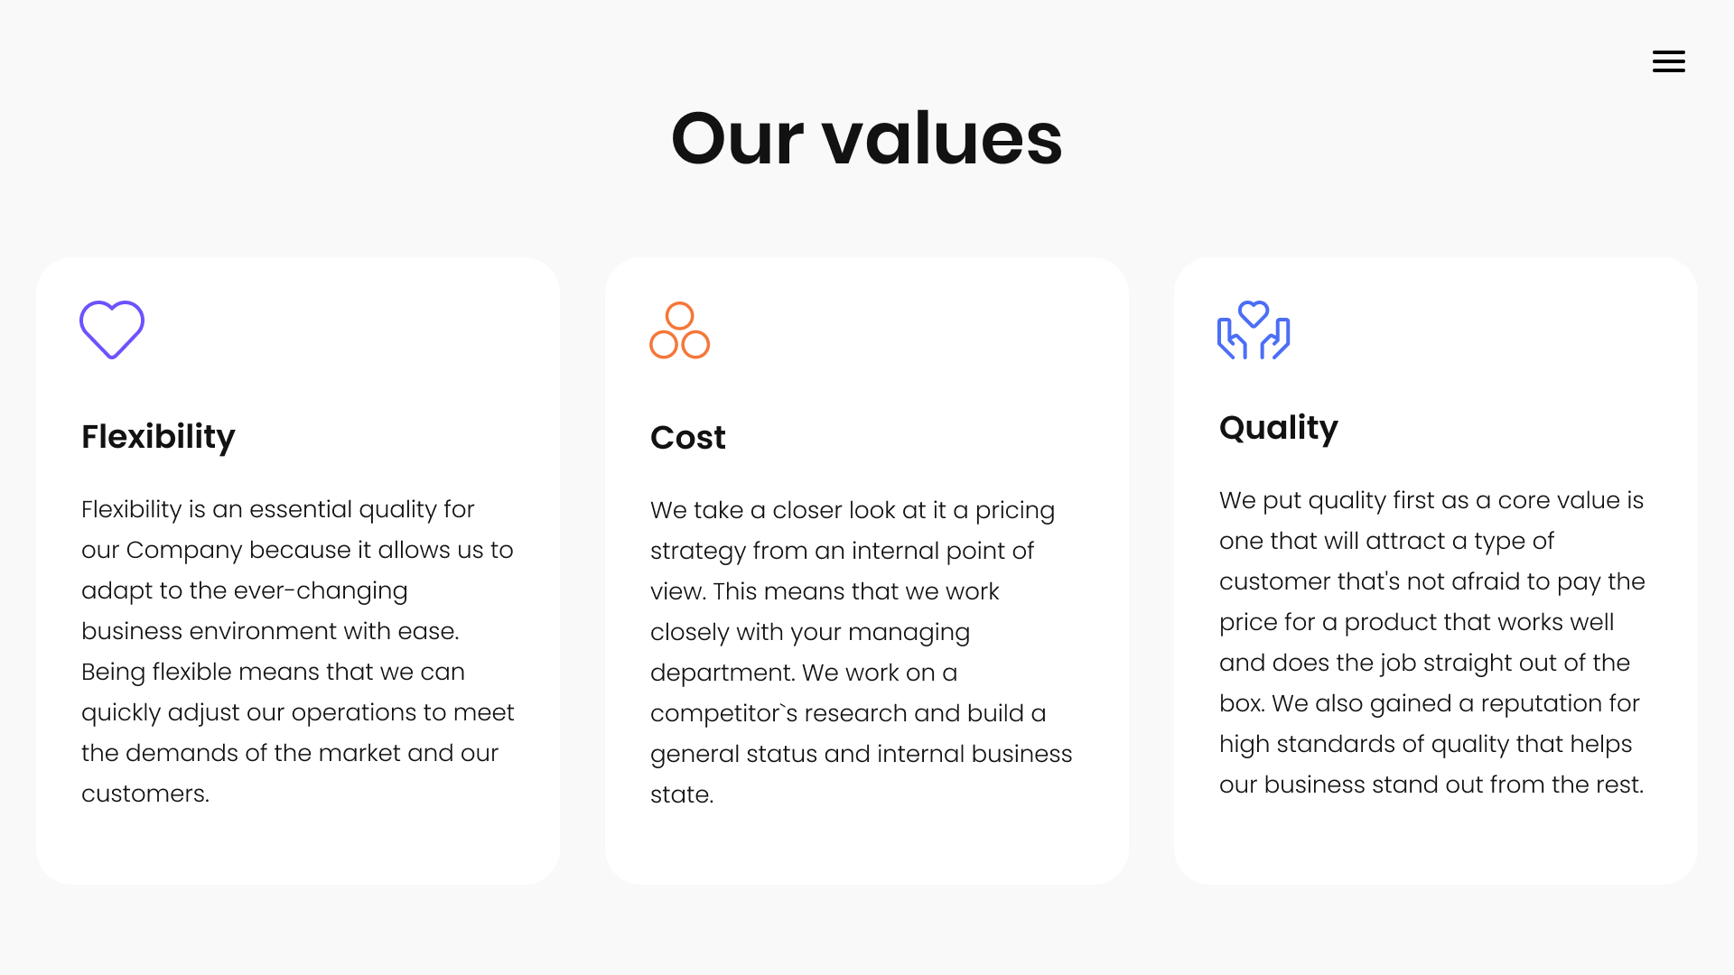Screen dimensions: 1734x975
Task: Click 'competitor`s research and build a' line
Action: point(848,713)
